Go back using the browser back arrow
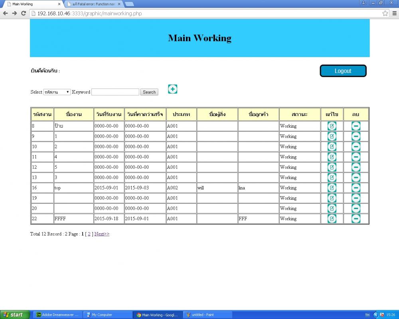 tap(5, 13)
